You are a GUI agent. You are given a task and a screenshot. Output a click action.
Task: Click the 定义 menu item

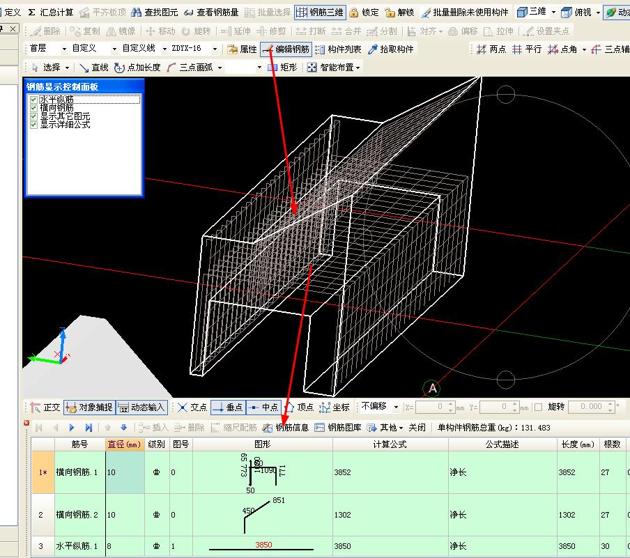point(12,13)
